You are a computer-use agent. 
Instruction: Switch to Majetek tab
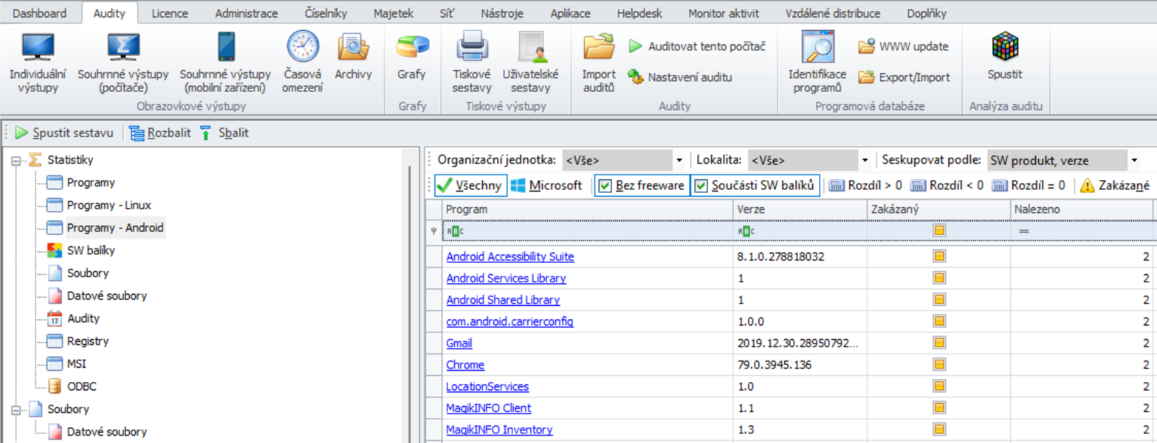tap(393, 13)
